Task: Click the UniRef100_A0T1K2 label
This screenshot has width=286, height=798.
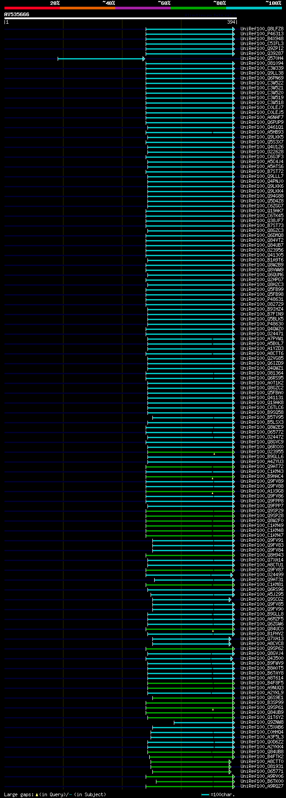Action: (262, 383)
